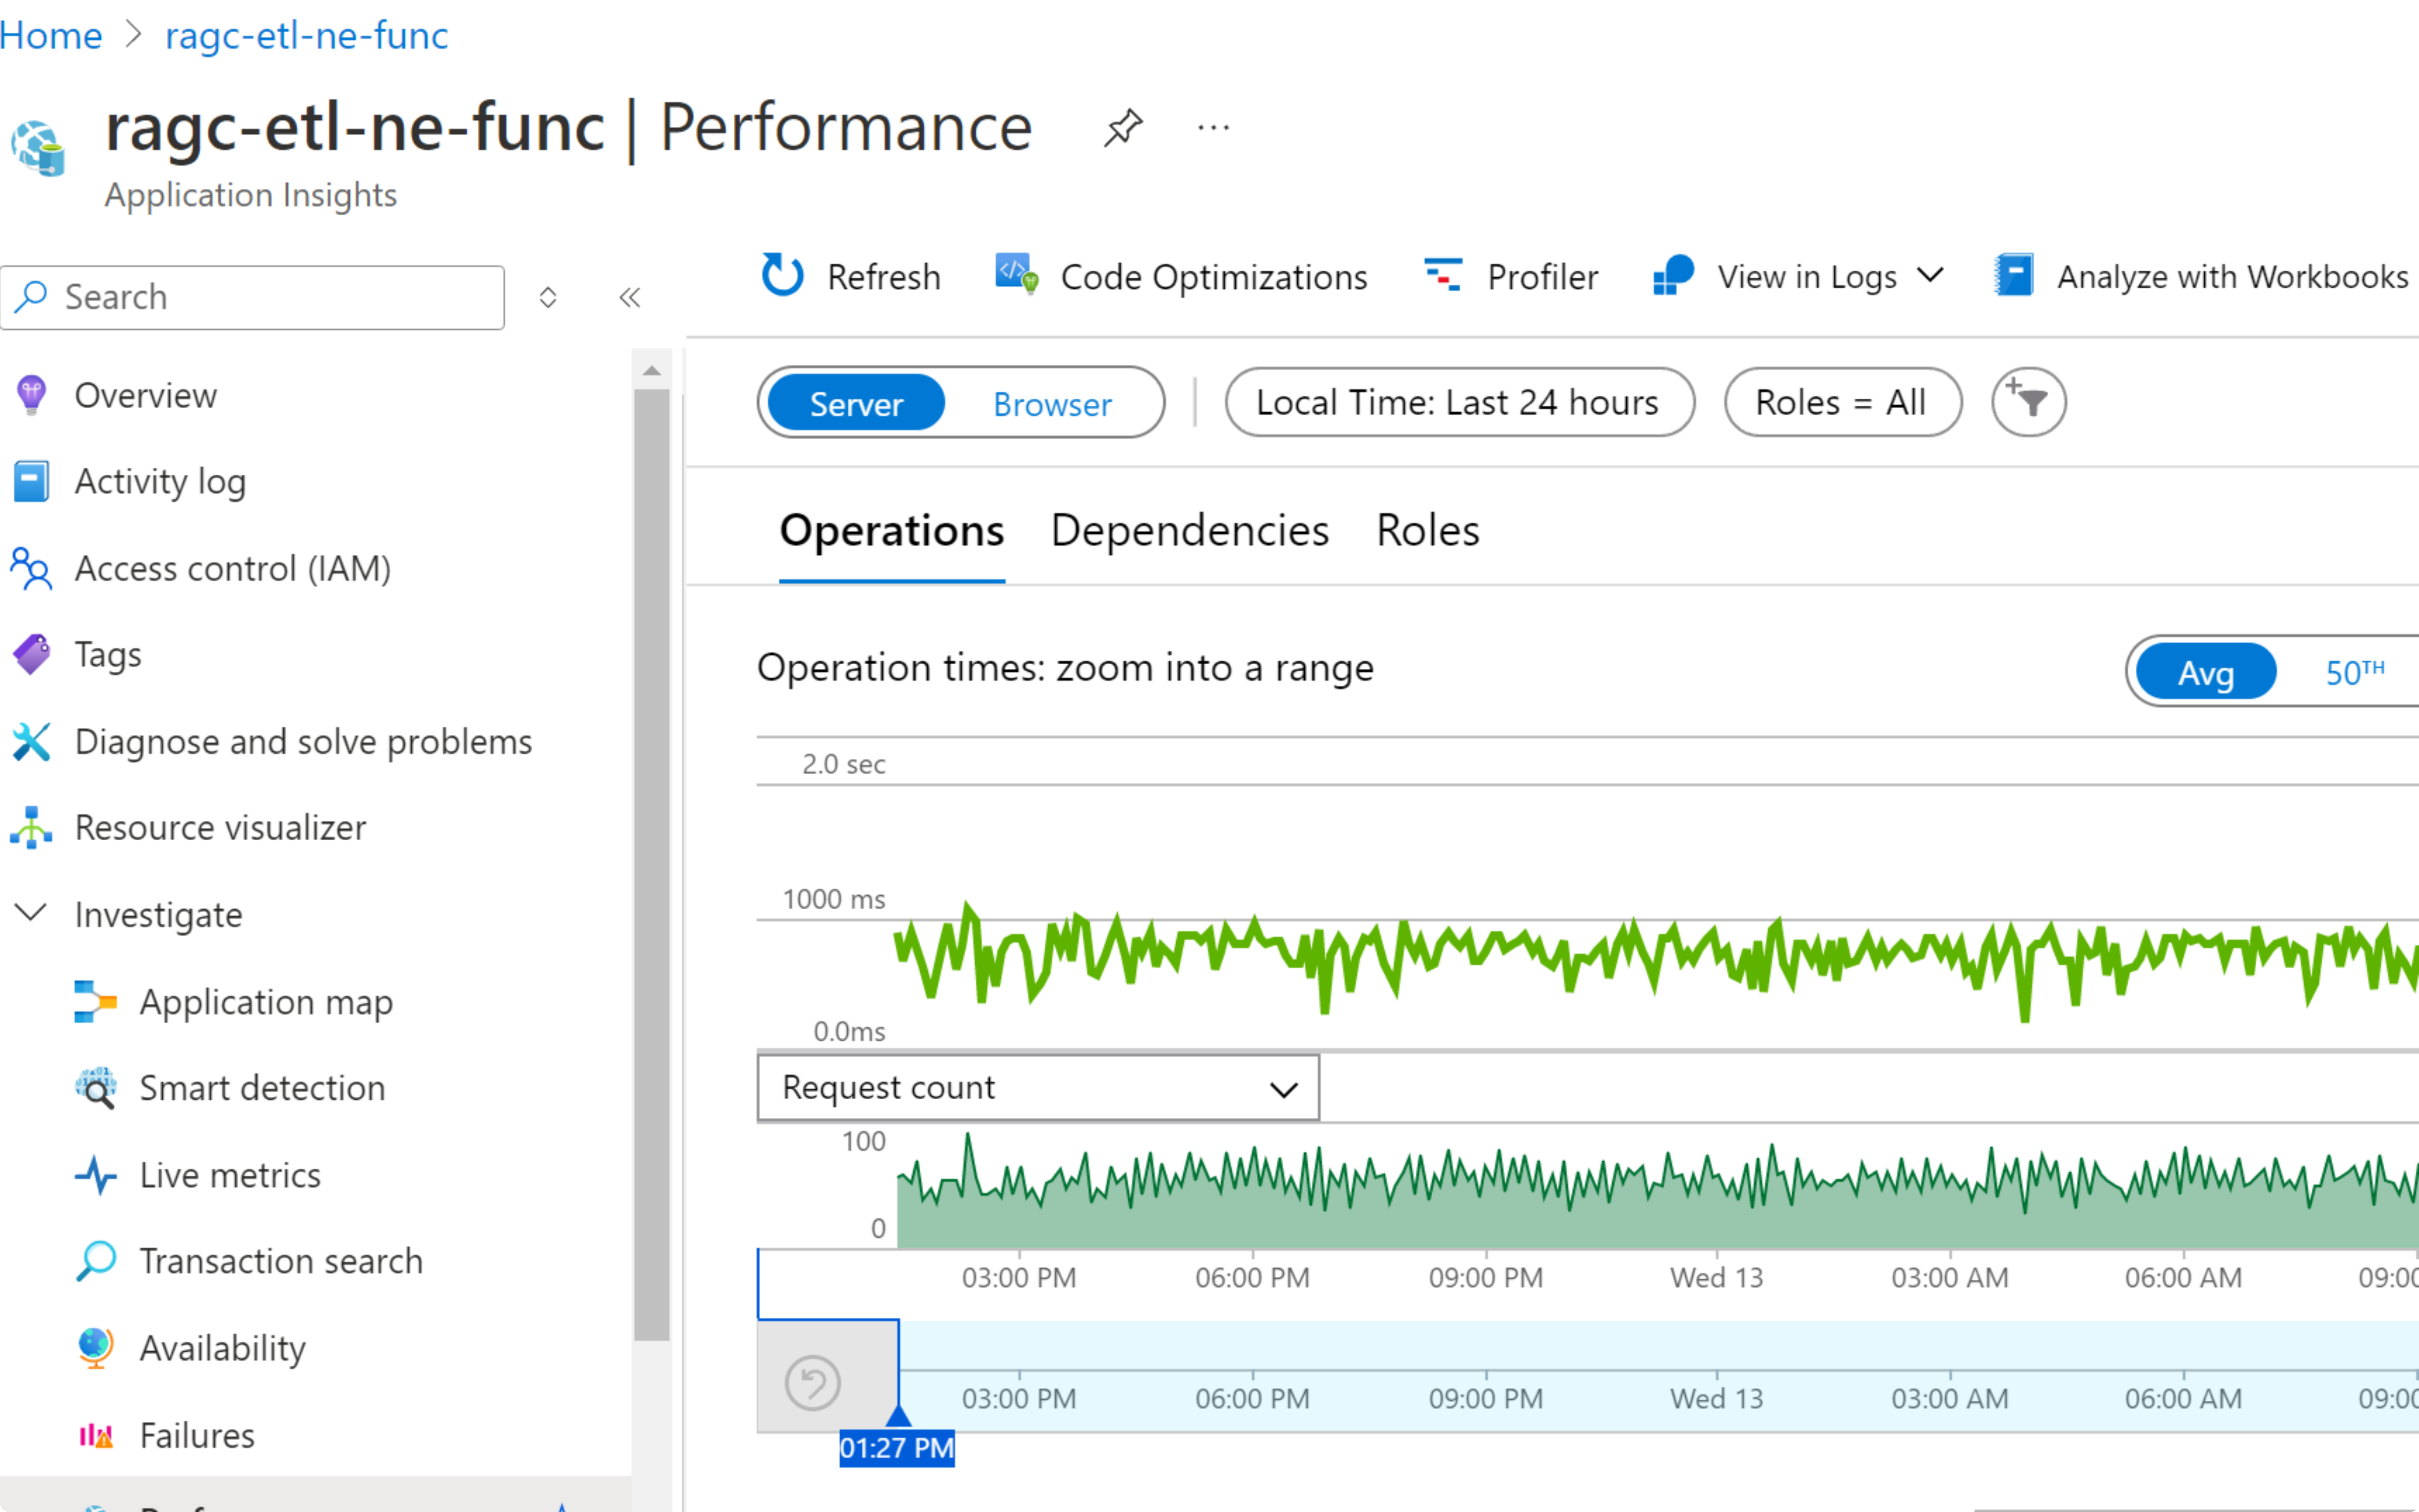Pin the Performance blade
The image size is (2419, 1512).
click(1121, 128)
